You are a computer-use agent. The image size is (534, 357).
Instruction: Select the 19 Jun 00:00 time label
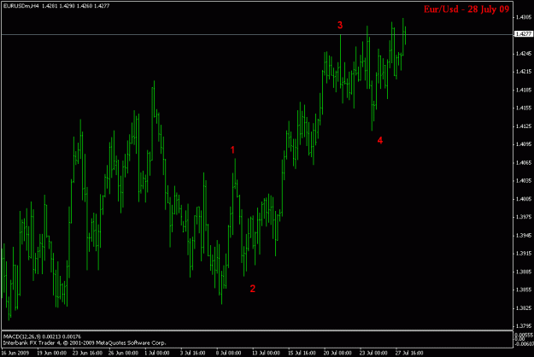click(51, 353)
